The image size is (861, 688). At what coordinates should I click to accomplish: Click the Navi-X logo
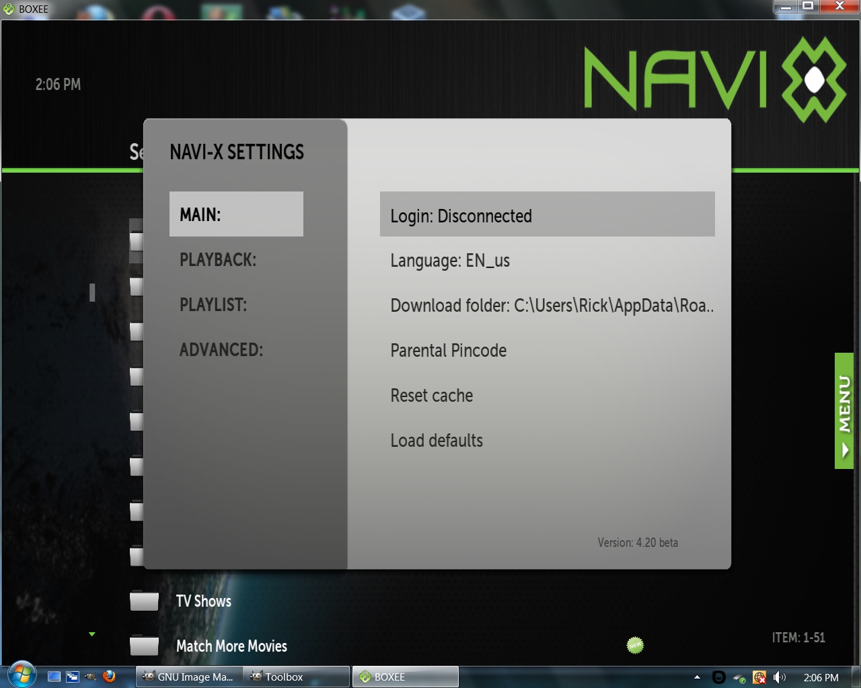click(x=714, y=79)
